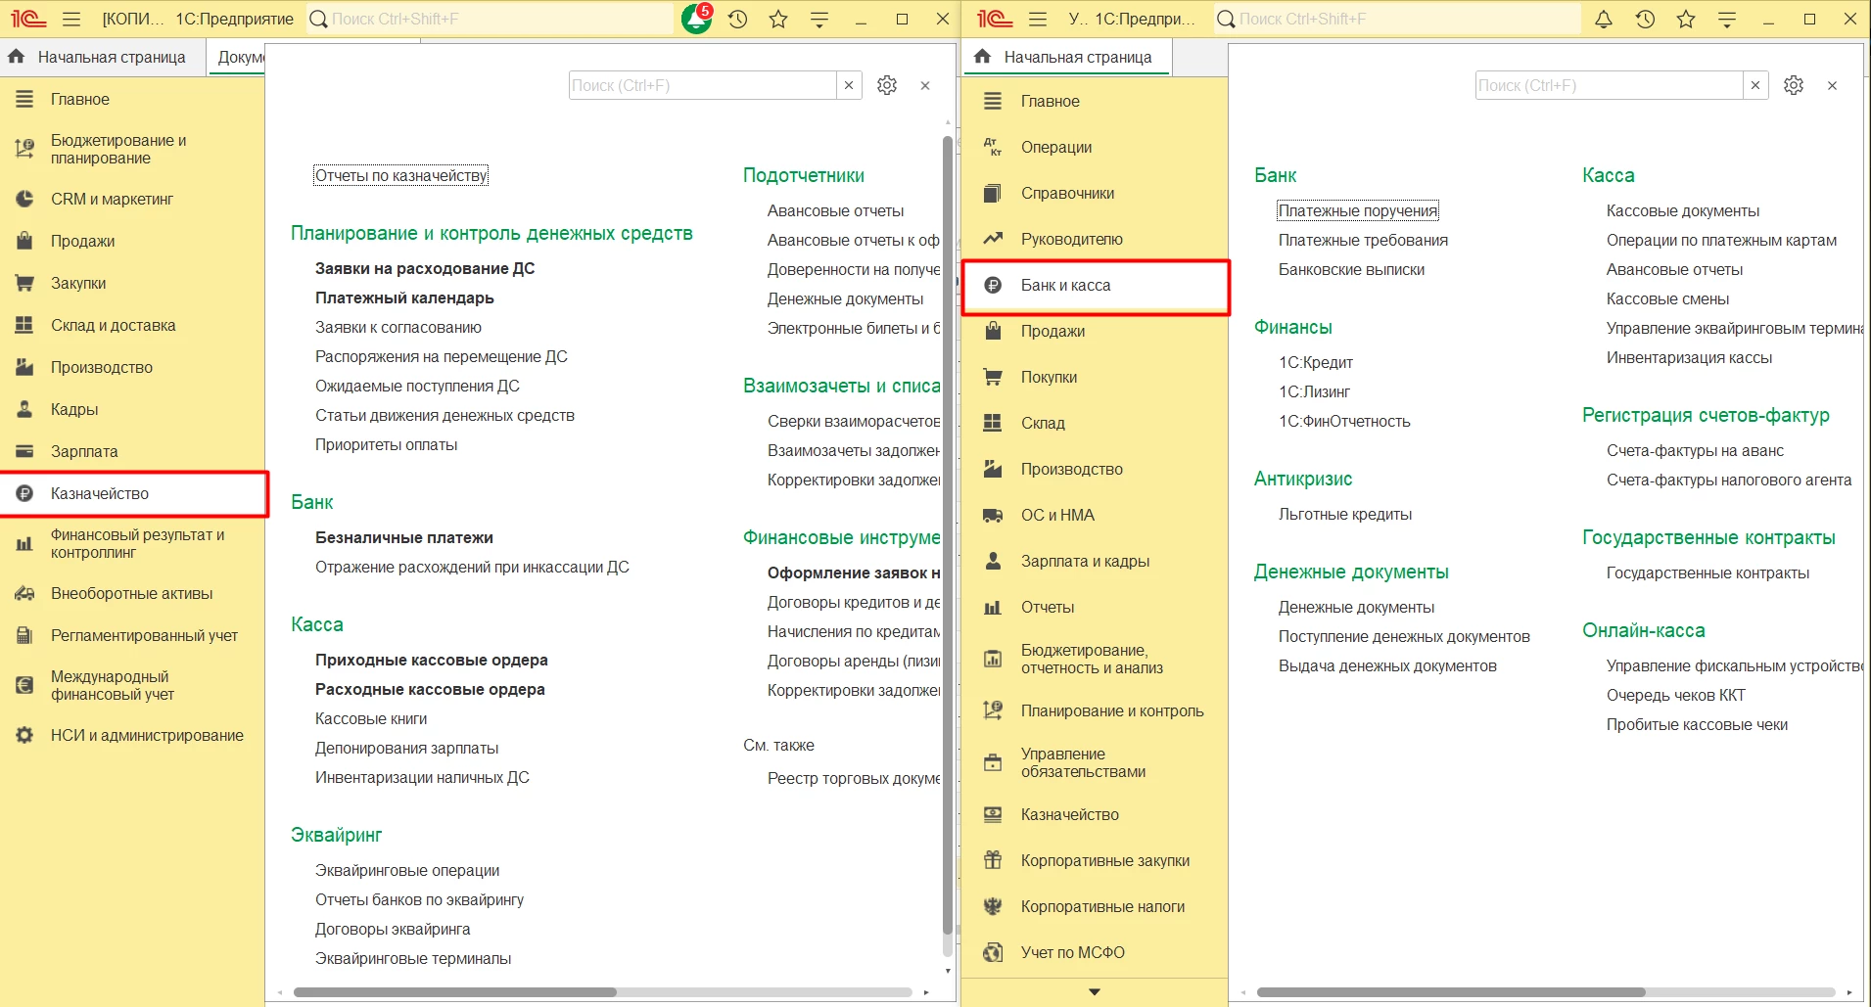Viewport: 1871px width, 1007px height.
Task: Open Отчеты по казначейству link
Action: coord(400,175)
